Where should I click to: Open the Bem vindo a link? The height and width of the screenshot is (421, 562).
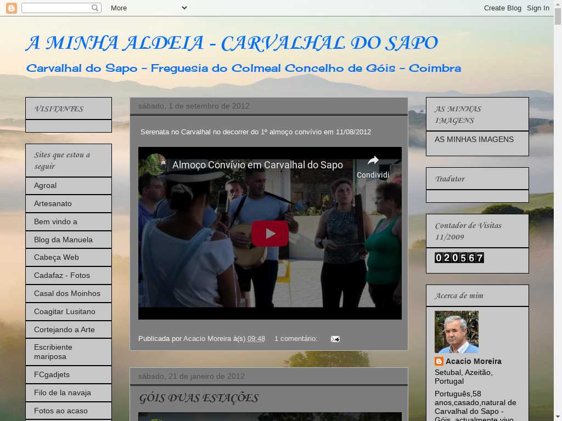(55, 221)
